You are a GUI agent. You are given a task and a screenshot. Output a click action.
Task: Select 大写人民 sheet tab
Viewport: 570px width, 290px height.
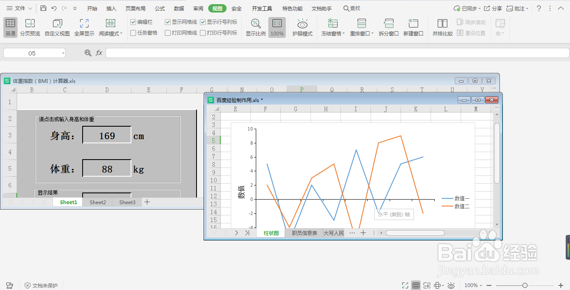point(334,233)
